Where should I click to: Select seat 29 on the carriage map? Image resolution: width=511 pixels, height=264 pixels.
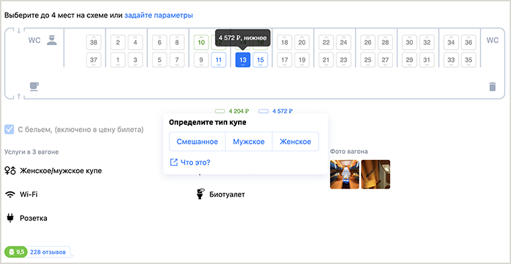[x=409, y=60]
